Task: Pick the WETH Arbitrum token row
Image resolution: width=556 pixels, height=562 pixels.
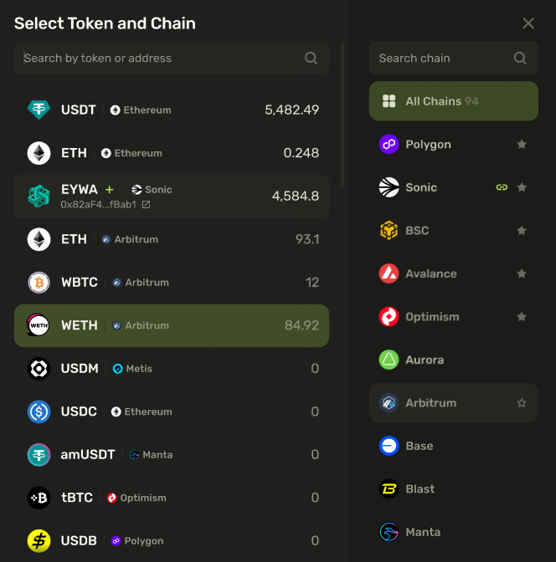Action: tap(172, 325)
